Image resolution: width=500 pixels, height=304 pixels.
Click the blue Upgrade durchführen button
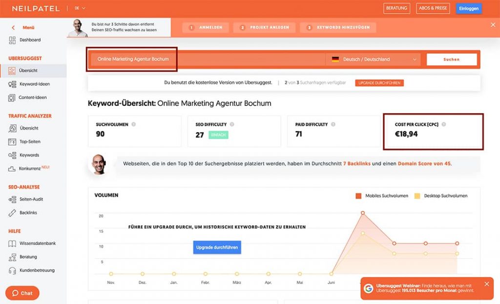click(x=217, y=247)
